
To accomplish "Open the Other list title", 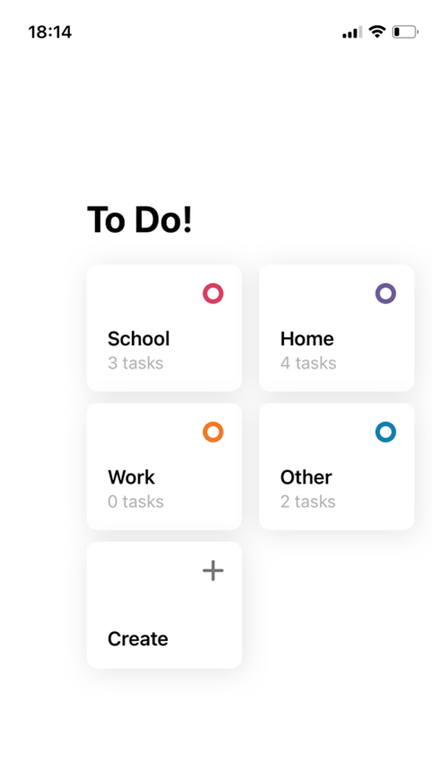I will [x=305, y=477].
